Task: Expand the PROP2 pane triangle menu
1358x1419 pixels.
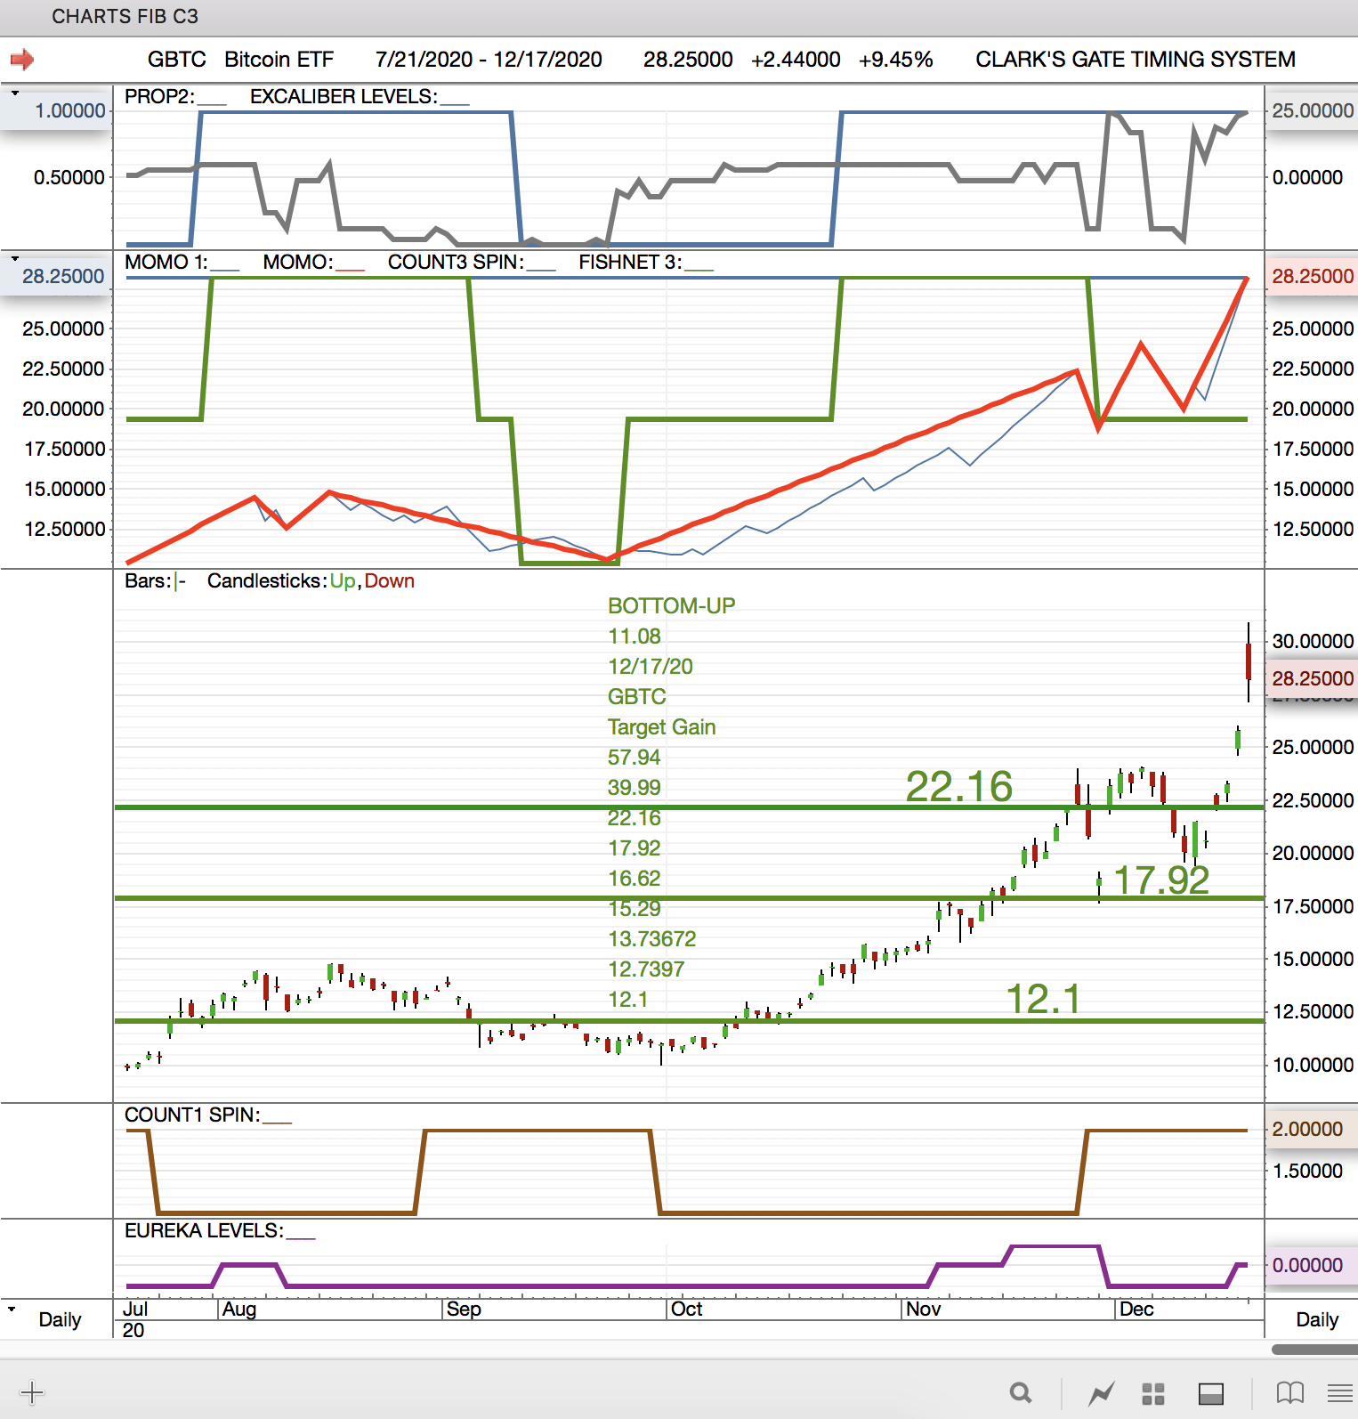Action: 15,93
